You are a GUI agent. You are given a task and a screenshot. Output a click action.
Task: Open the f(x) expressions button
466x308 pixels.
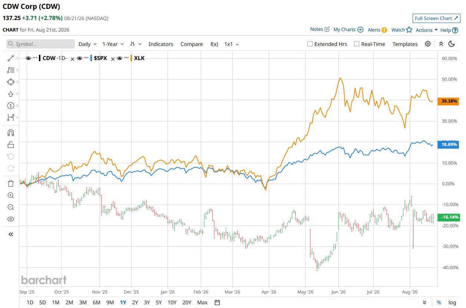[x=214, y=44]
